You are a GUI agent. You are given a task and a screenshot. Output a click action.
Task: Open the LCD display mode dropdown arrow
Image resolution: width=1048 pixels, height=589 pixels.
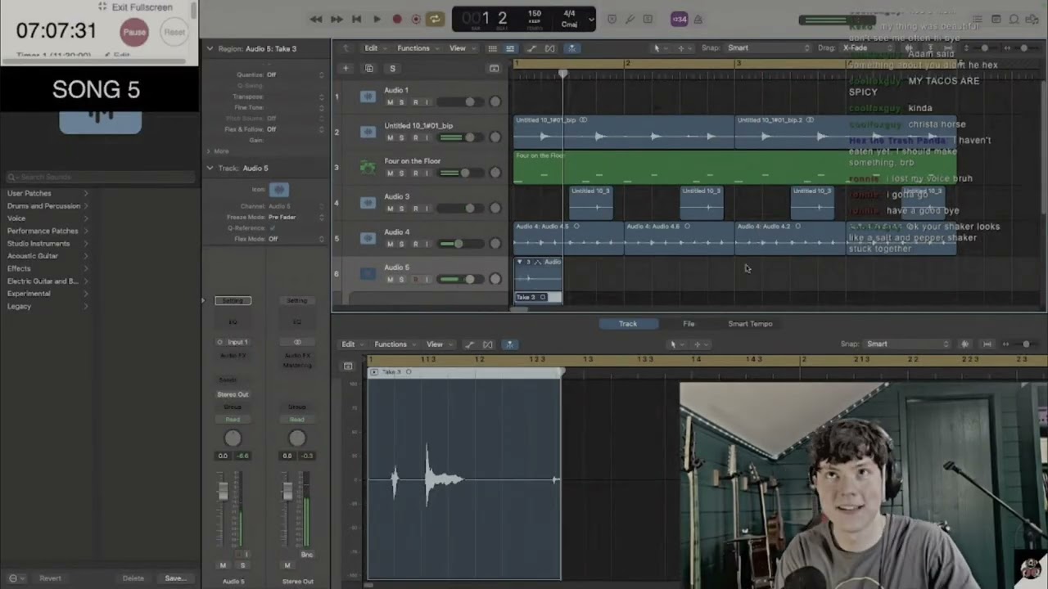tap(590, 19)
